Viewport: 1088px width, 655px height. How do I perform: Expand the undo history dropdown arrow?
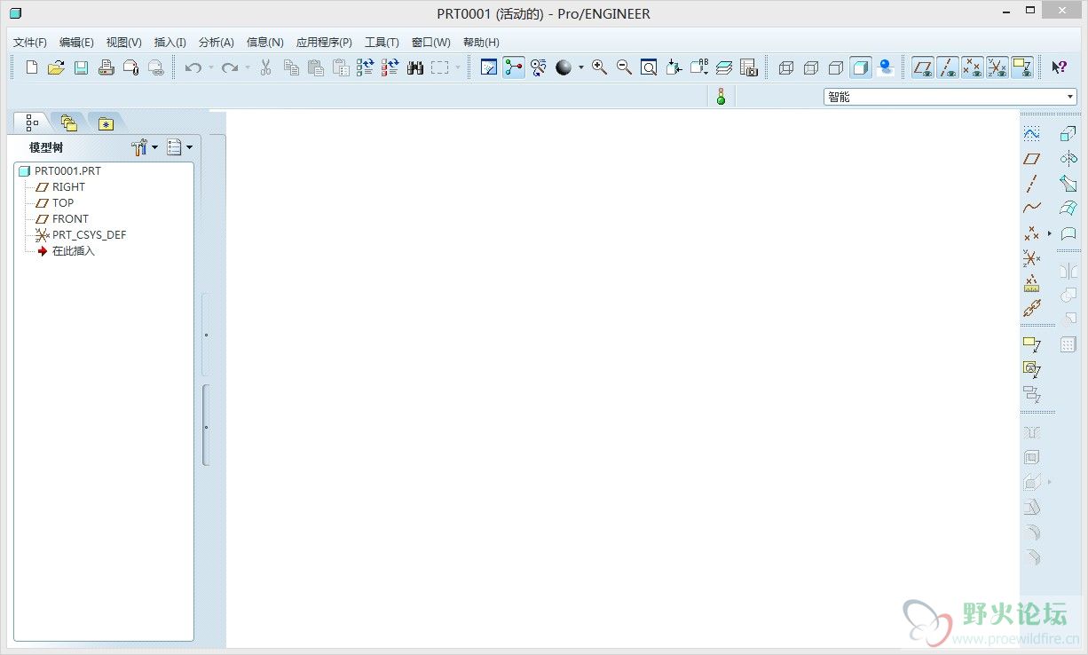click(x=211, y=67)
